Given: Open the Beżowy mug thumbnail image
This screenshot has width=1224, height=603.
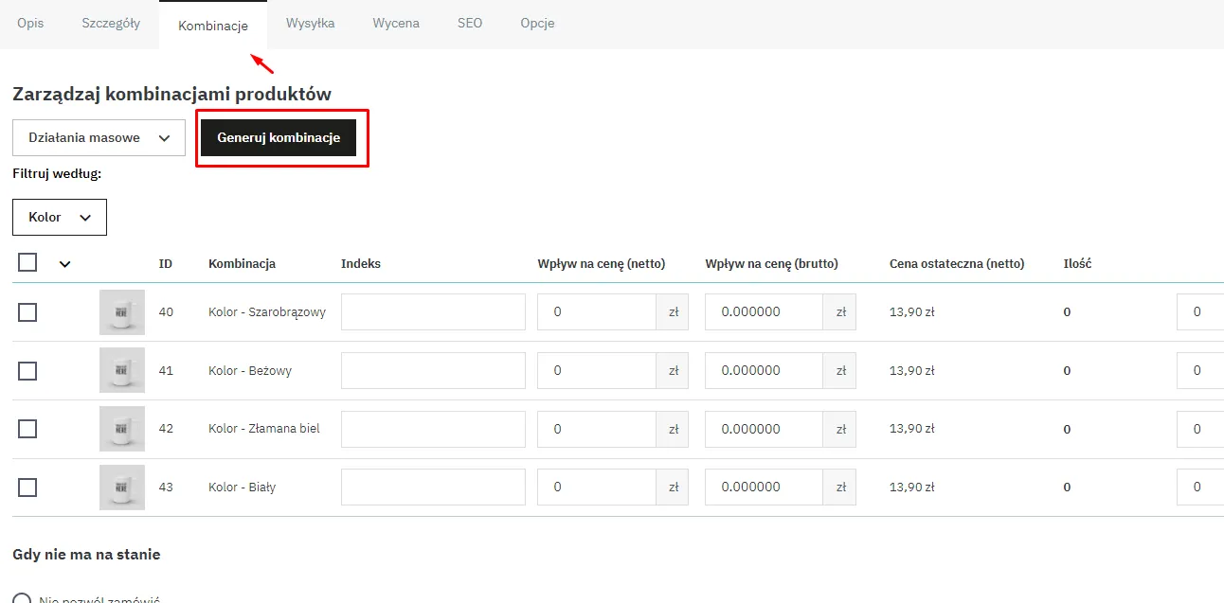Looking at the screenshot, I should click(x=122, y=371).
